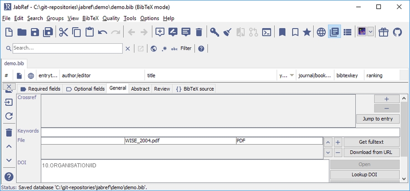Create a new BibTeX library
This screenshot has height=191, width=410.
pos(9,32)
